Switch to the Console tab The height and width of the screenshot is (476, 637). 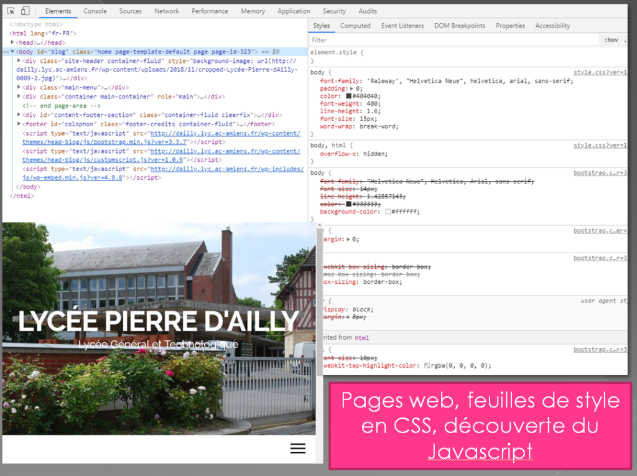pos(95,11)
